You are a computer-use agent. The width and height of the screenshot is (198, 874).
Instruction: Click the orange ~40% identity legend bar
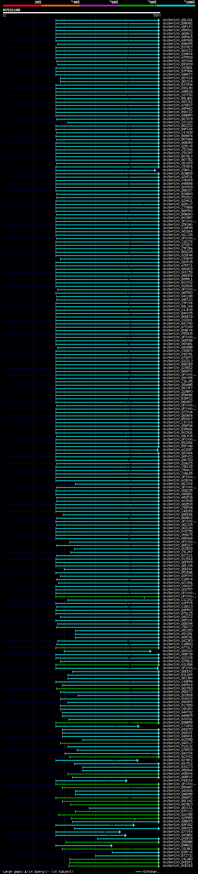click(x=61, y=6)
